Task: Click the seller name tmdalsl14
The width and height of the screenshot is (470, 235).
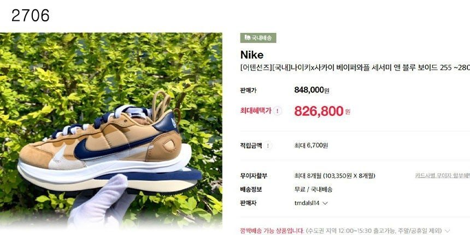Action: click(x=308, y=203)
